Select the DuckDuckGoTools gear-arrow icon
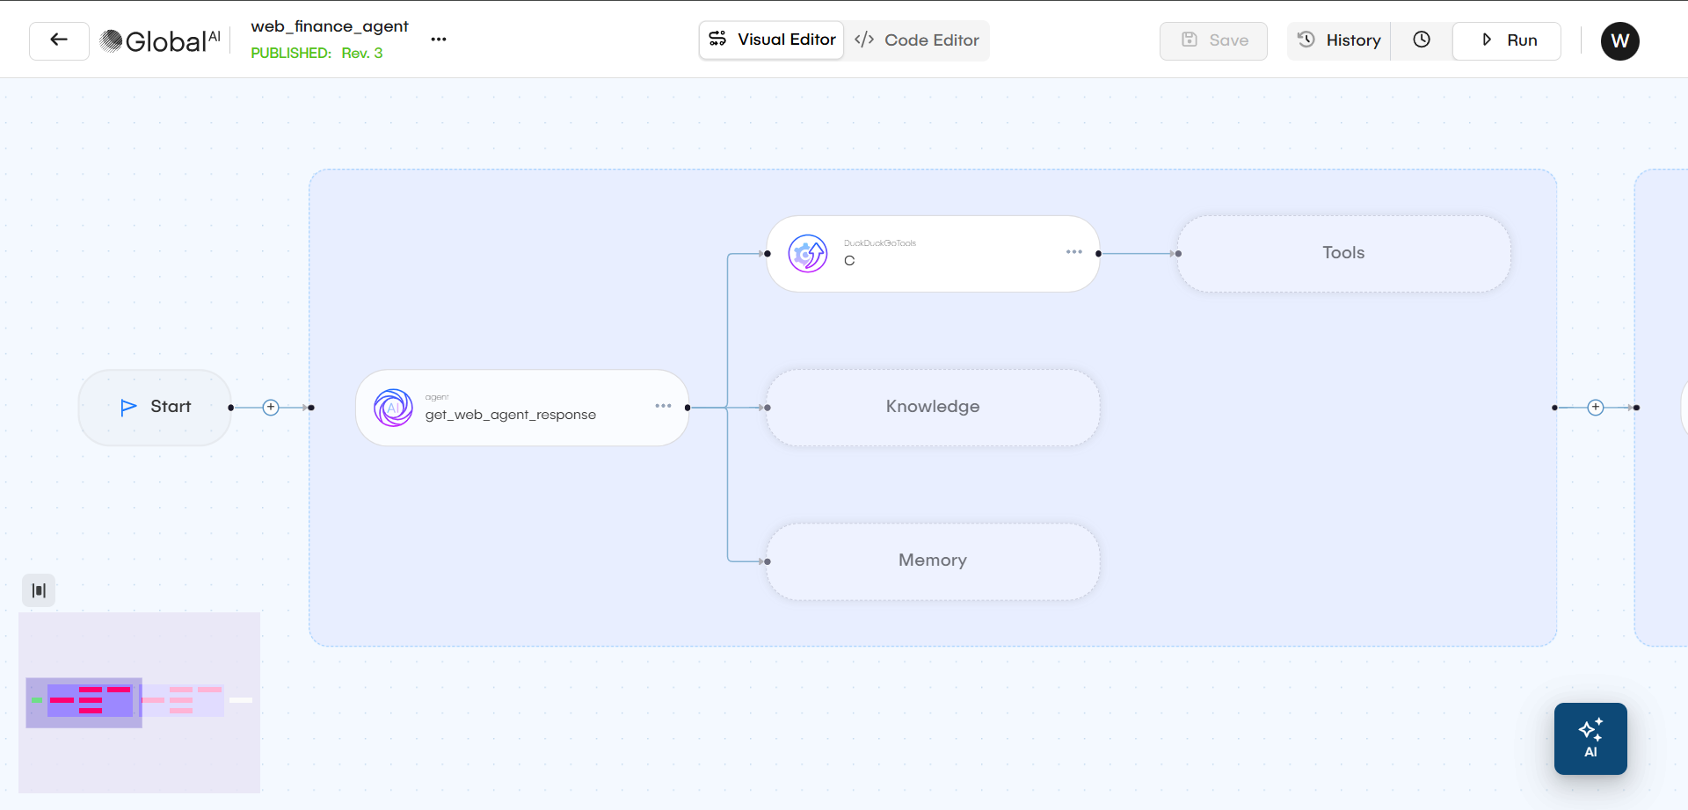 807,253
